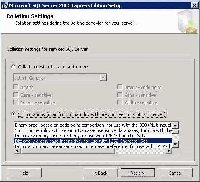This screenshot has height=182, width=200.
Task: Select Binary order based on code point comparison
Action: click(x=93, y=125)
